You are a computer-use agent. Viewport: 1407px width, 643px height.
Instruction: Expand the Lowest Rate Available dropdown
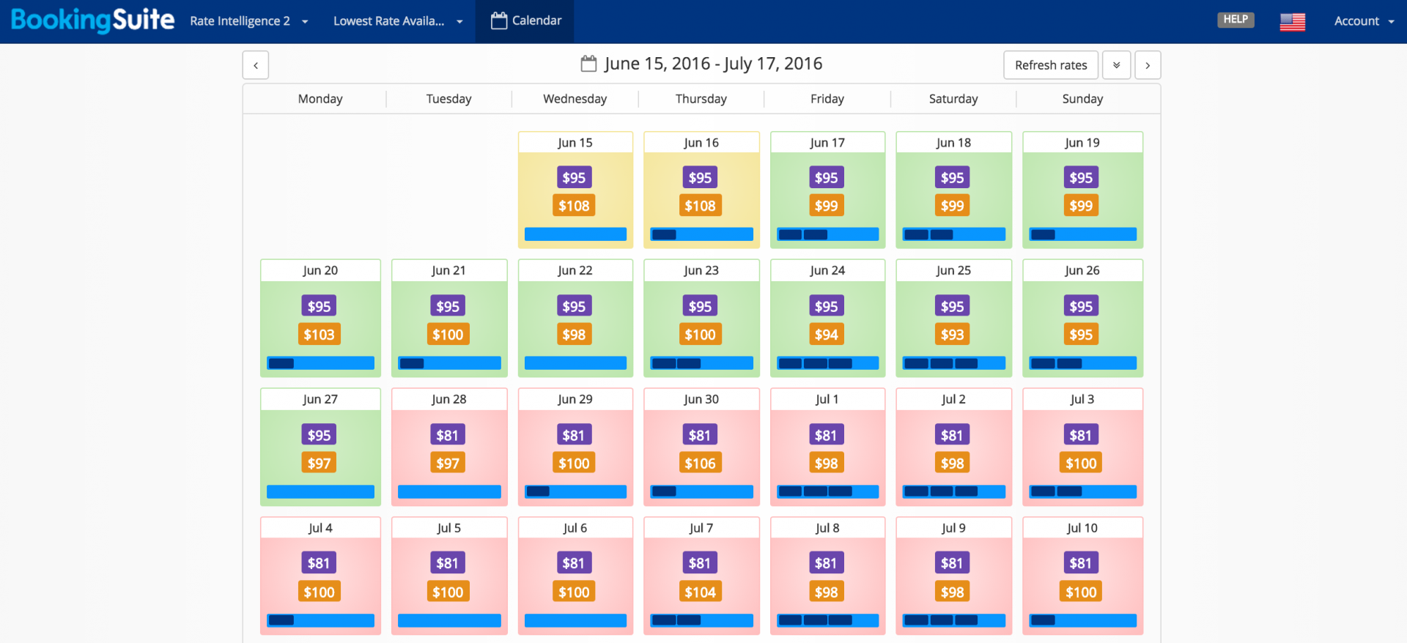click(x=398, y=21)
